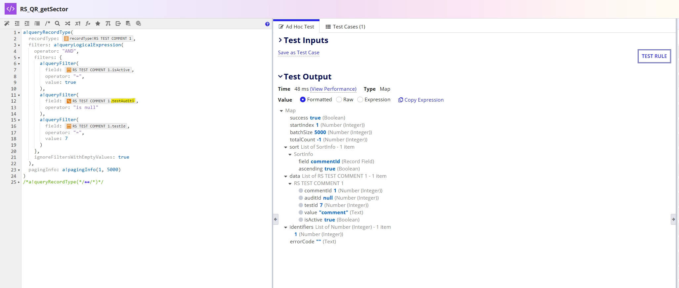Unfold the collapsed comment at line 25
Screen dimensions: 679x288
tap(19, 182)
